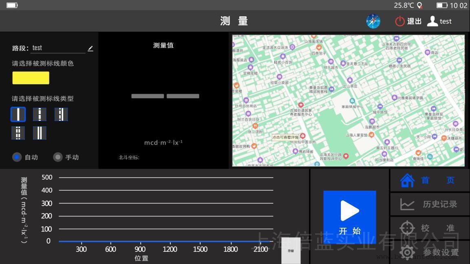Open the 校准 calibration page

430,228
